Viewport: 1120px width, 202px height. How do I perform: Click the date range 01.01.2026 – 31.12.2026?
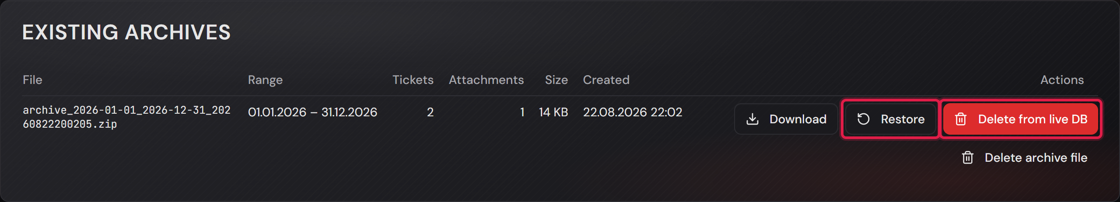(312, 112)
